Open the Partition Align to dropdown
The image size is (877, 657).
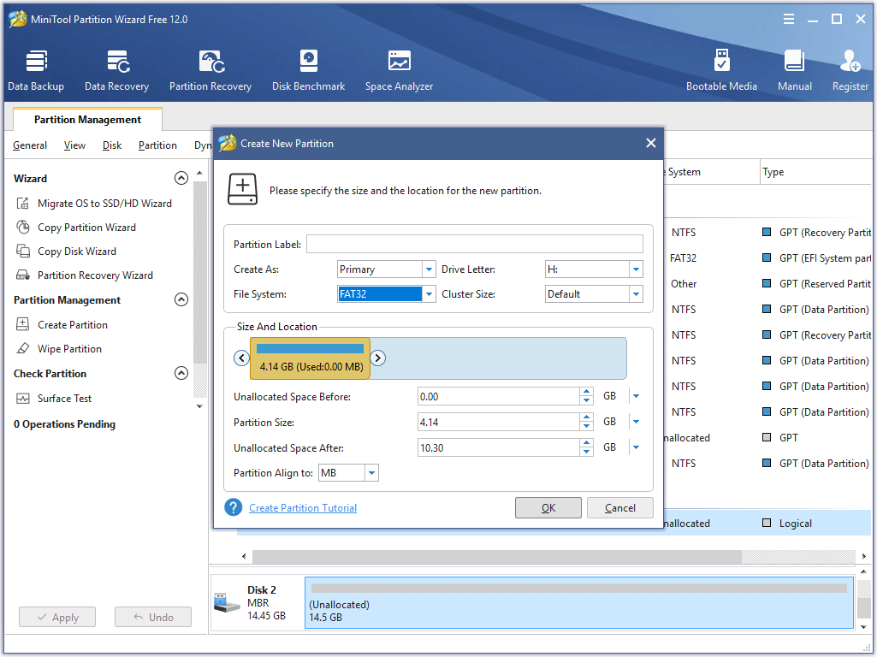372,473
